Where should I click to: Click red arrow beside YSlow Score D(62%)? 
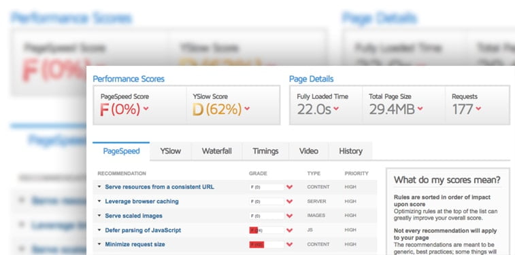pyautogui.click(x=247, y=109)
